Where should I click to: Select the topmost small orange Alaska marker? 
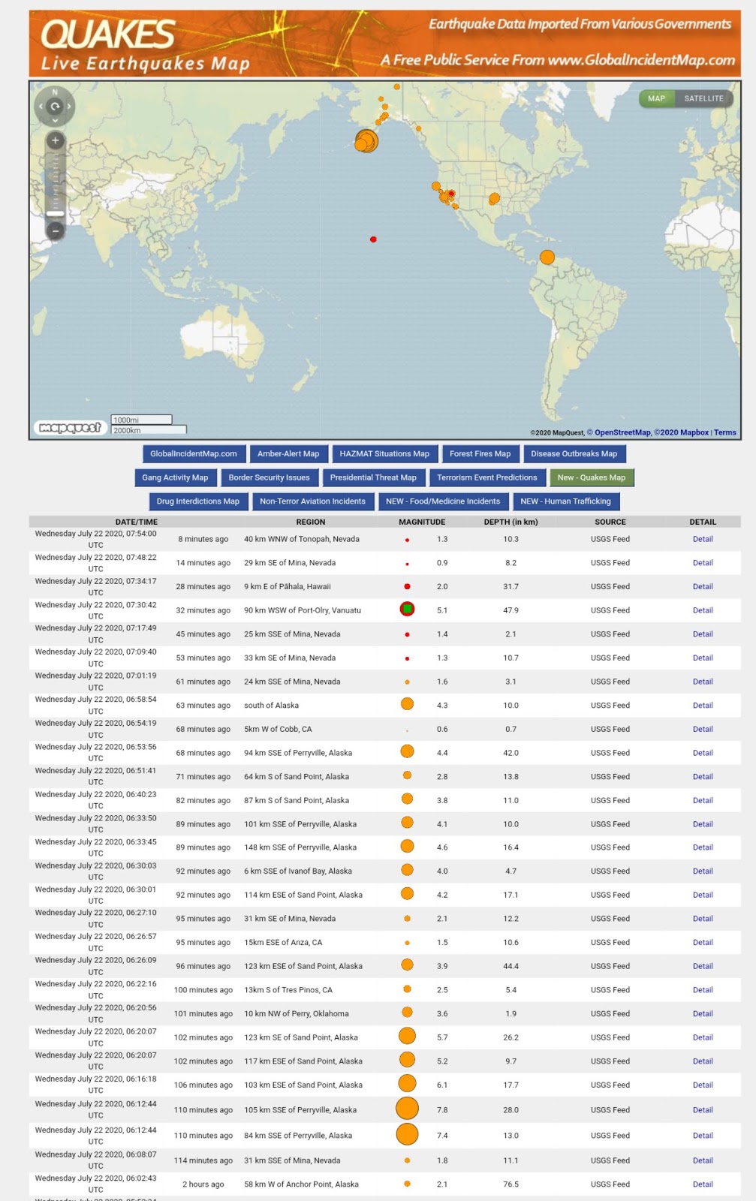point(397,87)
